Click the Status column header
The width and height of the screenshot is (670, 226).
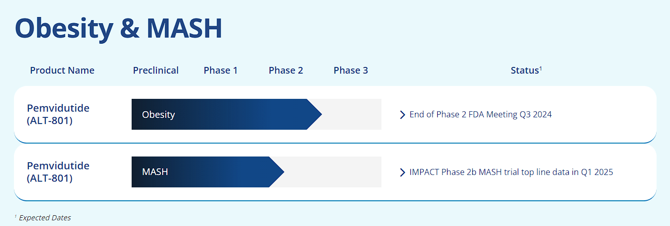point(524,71)
